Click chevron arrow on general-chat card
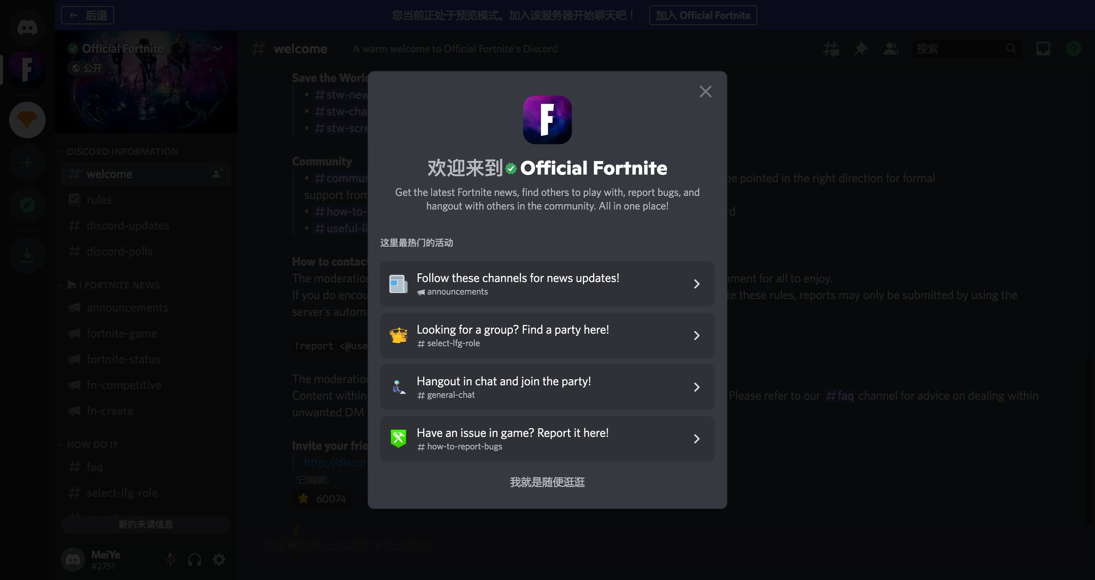The image size is (1095, 580). coord(697,387)
